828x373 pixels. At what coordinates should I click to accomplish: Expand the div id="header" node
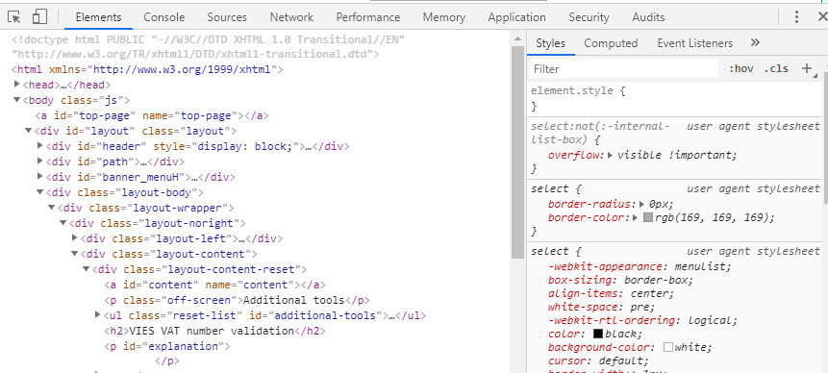[x=40, y=145]
